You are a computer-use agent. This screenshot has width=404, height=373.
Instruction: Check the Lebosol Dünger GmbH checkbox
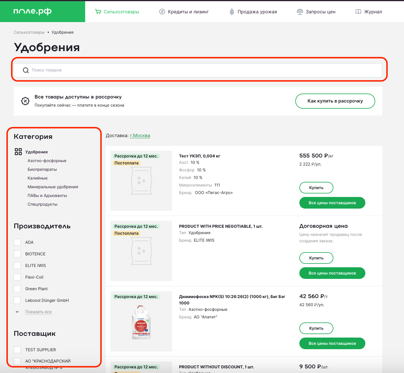coord(17,300)
